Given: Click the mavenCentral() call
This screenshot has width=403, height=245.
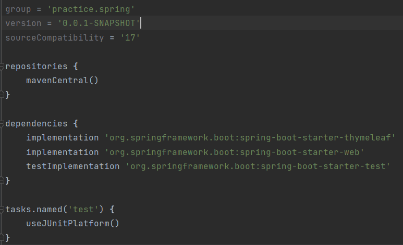Looking at the screenshot, I should [x=62, y=81].
